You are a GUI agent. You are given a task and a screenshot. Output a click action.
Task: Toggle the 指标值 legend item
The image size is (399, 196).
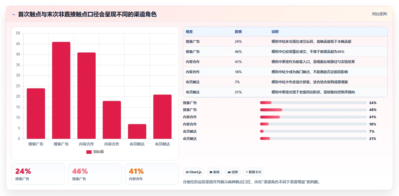point(95,152)
